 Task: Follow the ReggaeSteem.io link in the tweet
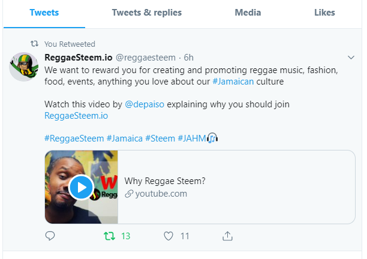[x=76, y=116]
